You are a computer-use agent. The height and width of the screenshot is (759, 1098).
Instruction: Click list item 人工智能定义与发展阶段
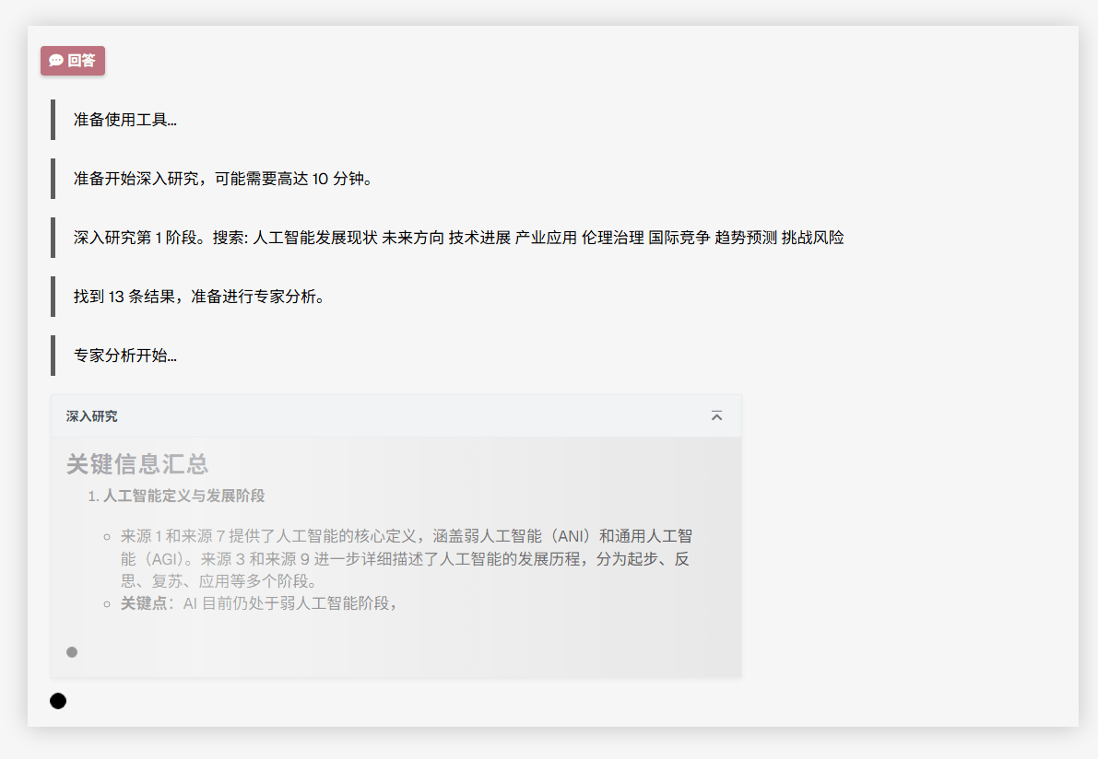point(183,496)
